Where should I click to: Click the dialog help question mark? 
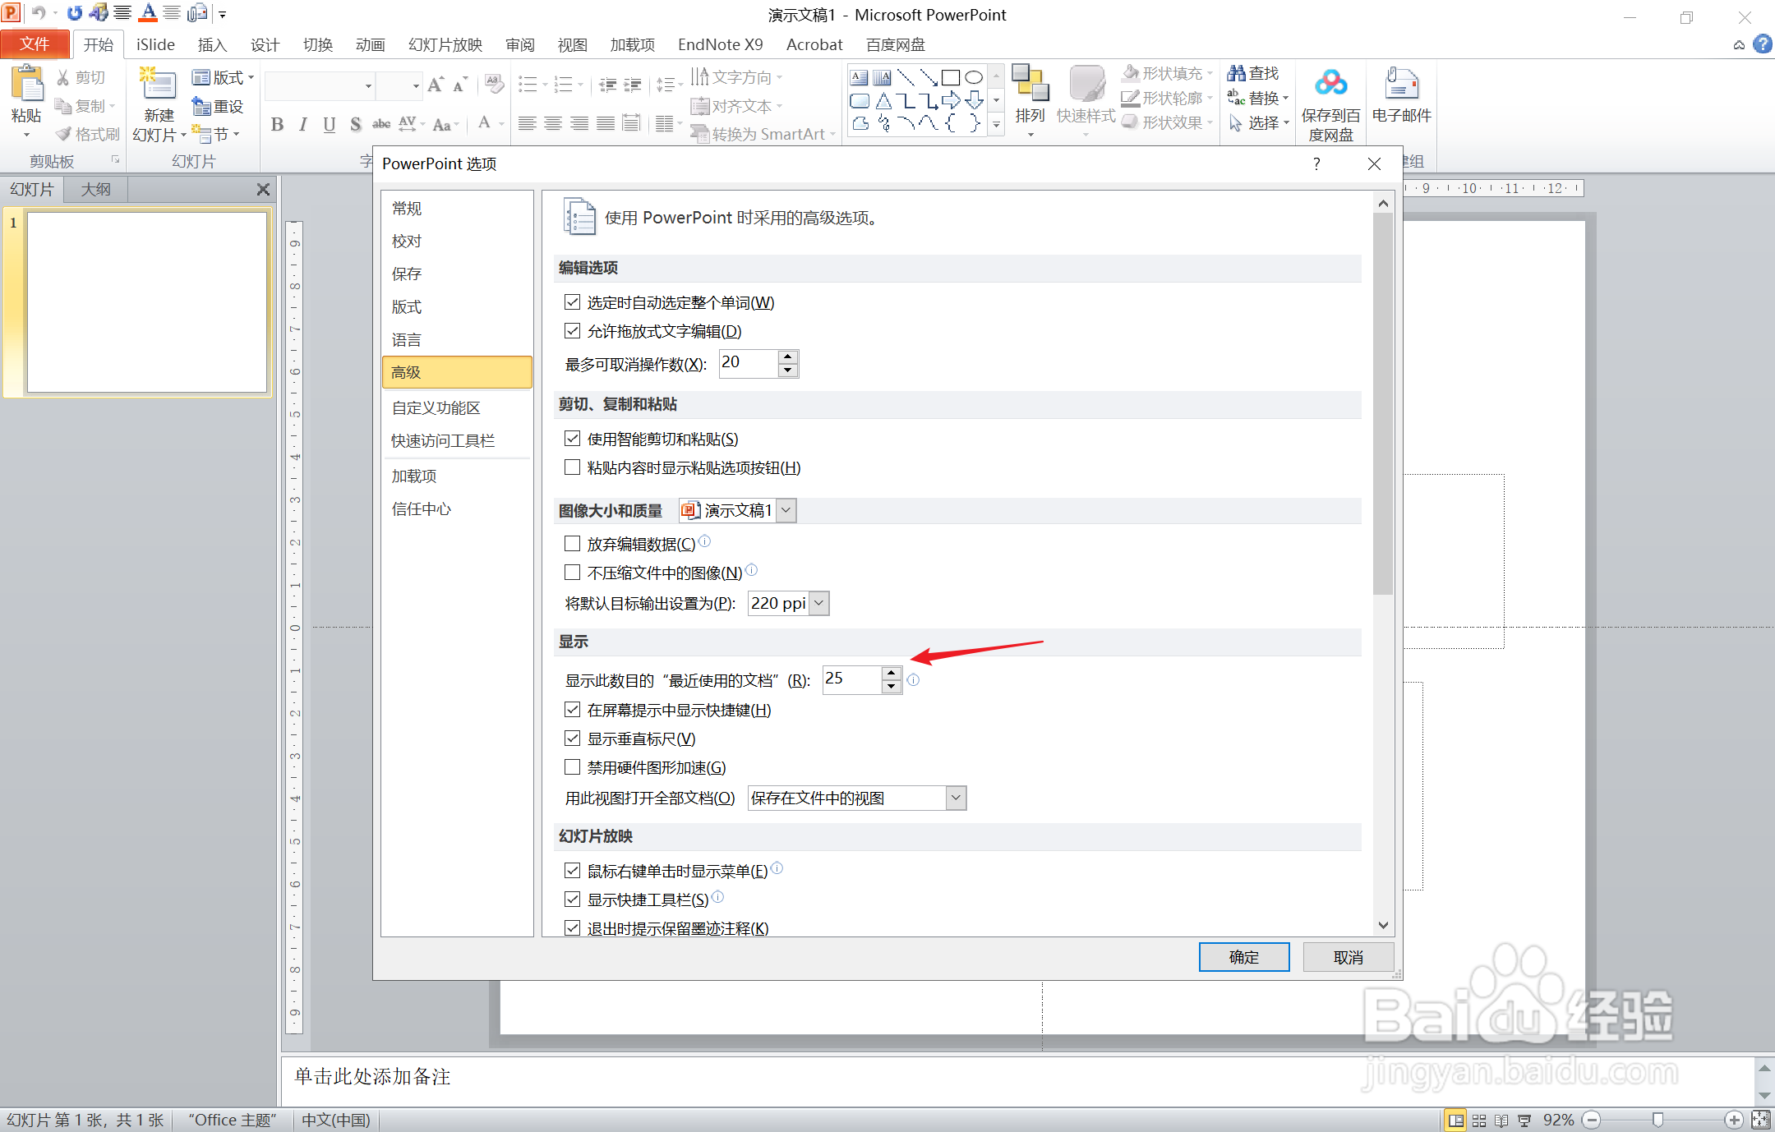point(1316,163)
